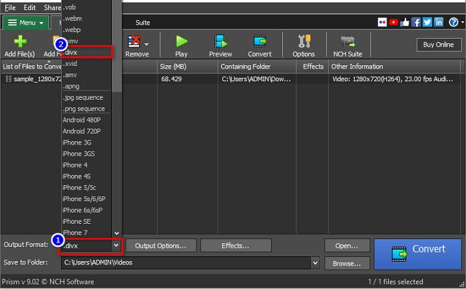Choose .jpg sequence output format
The image size is (466, 289).
(x=87, y=97)
